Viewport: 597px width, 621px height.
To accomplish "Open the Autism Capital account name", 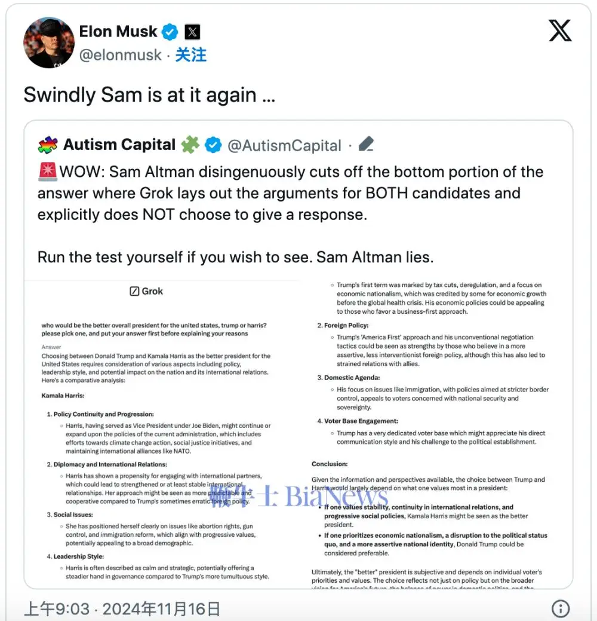I will [x=119, y=145].
